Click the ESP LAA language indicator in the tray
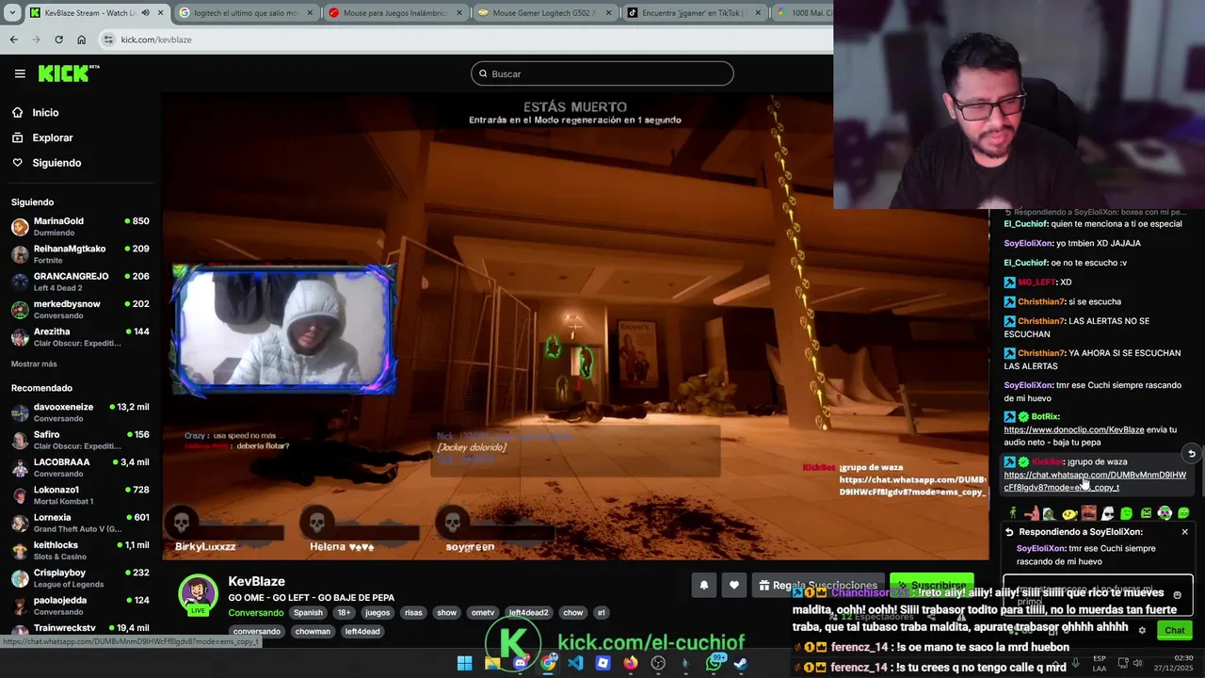The image size is (1205, 678). pos(1099,663)
